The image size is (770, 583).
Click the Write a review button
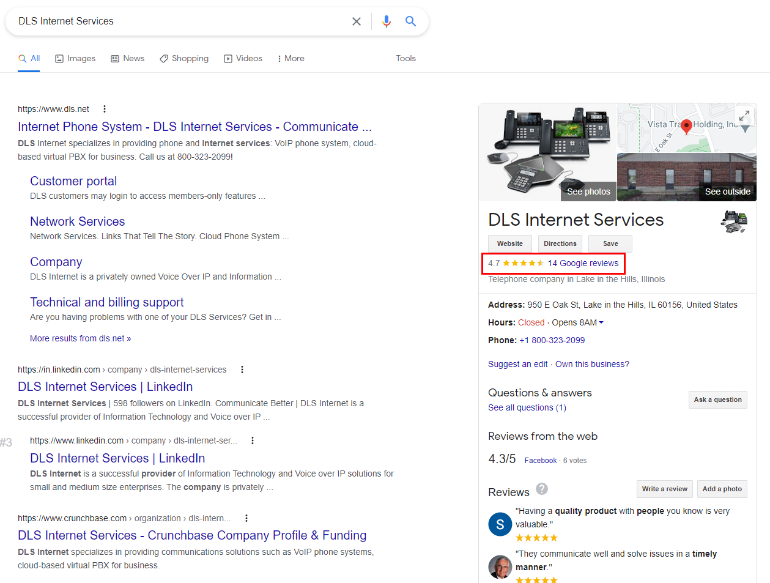[665, 489]
